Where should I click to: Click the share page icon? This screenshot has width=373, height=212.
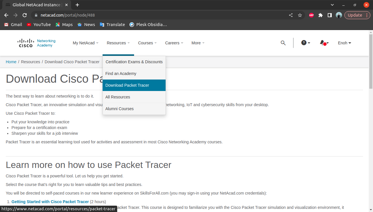[291, 15]
